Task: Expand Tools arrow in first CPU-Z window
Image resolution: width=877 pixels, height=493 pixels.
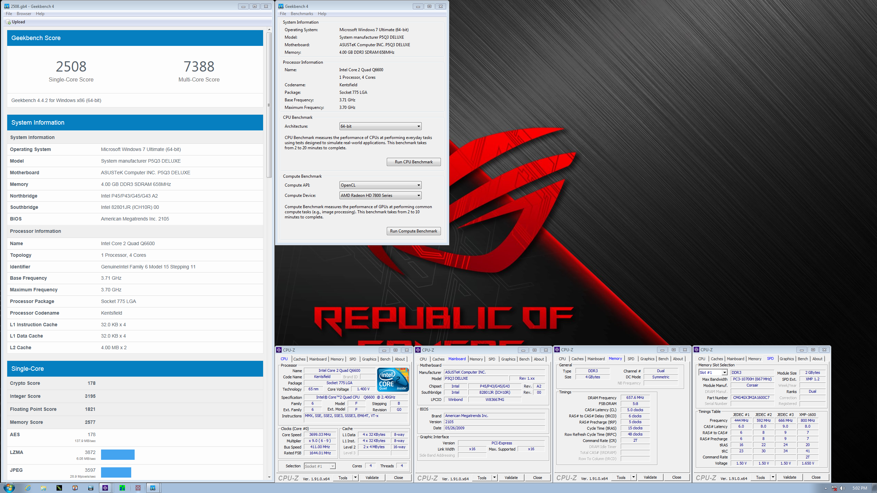Action: [356, 478]
